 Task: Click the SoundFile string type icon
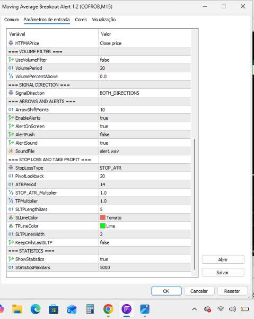[11, 151]
